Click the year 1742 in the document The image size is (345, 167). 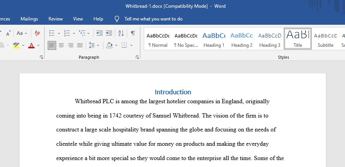116,116
